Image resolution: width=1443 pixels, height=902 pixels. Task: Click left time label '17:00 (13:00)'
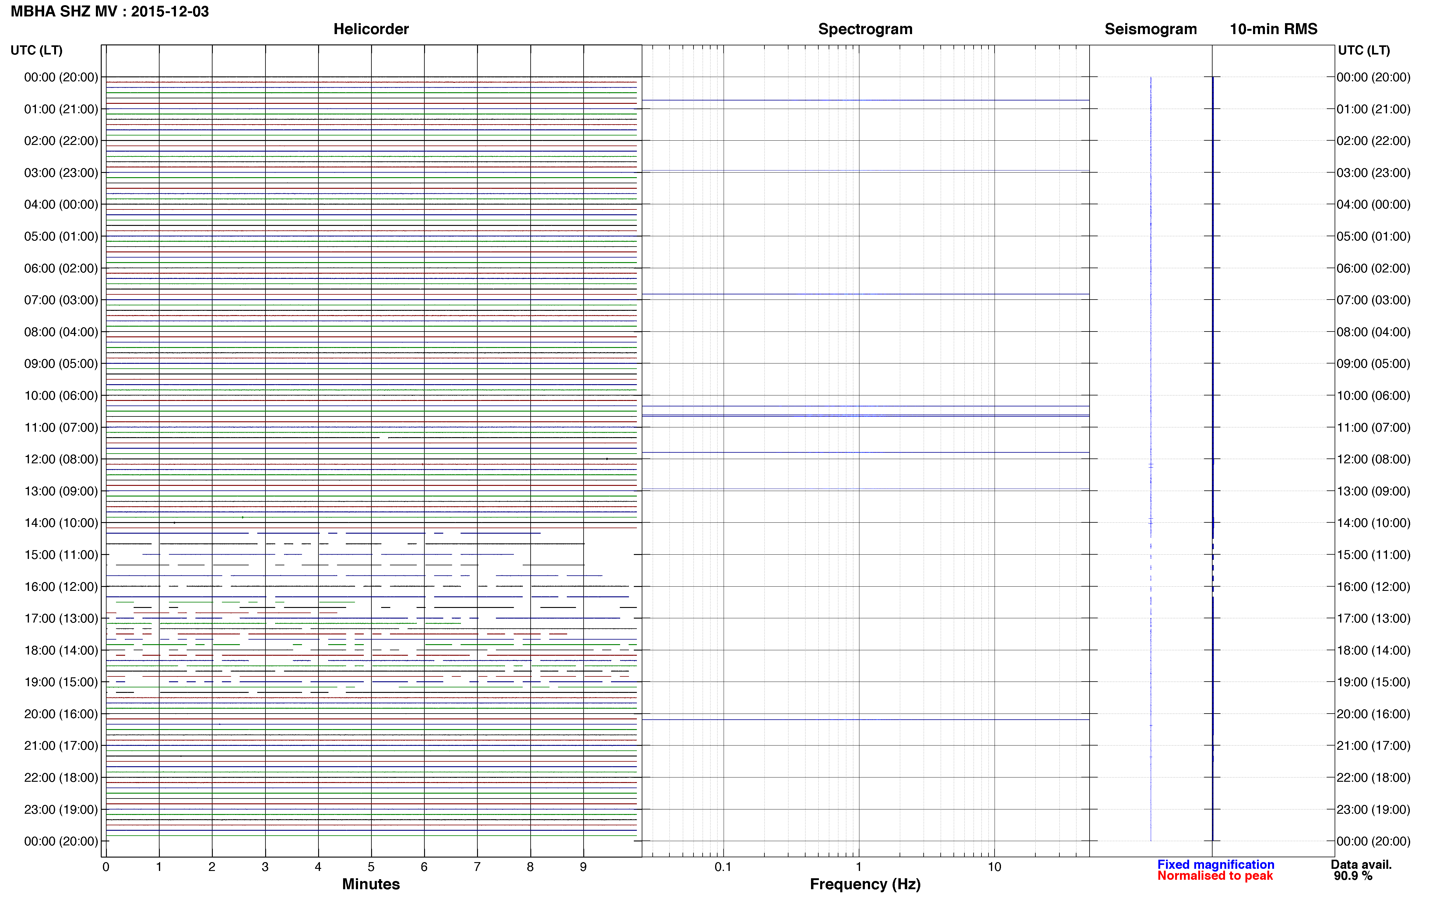[61, 619]
